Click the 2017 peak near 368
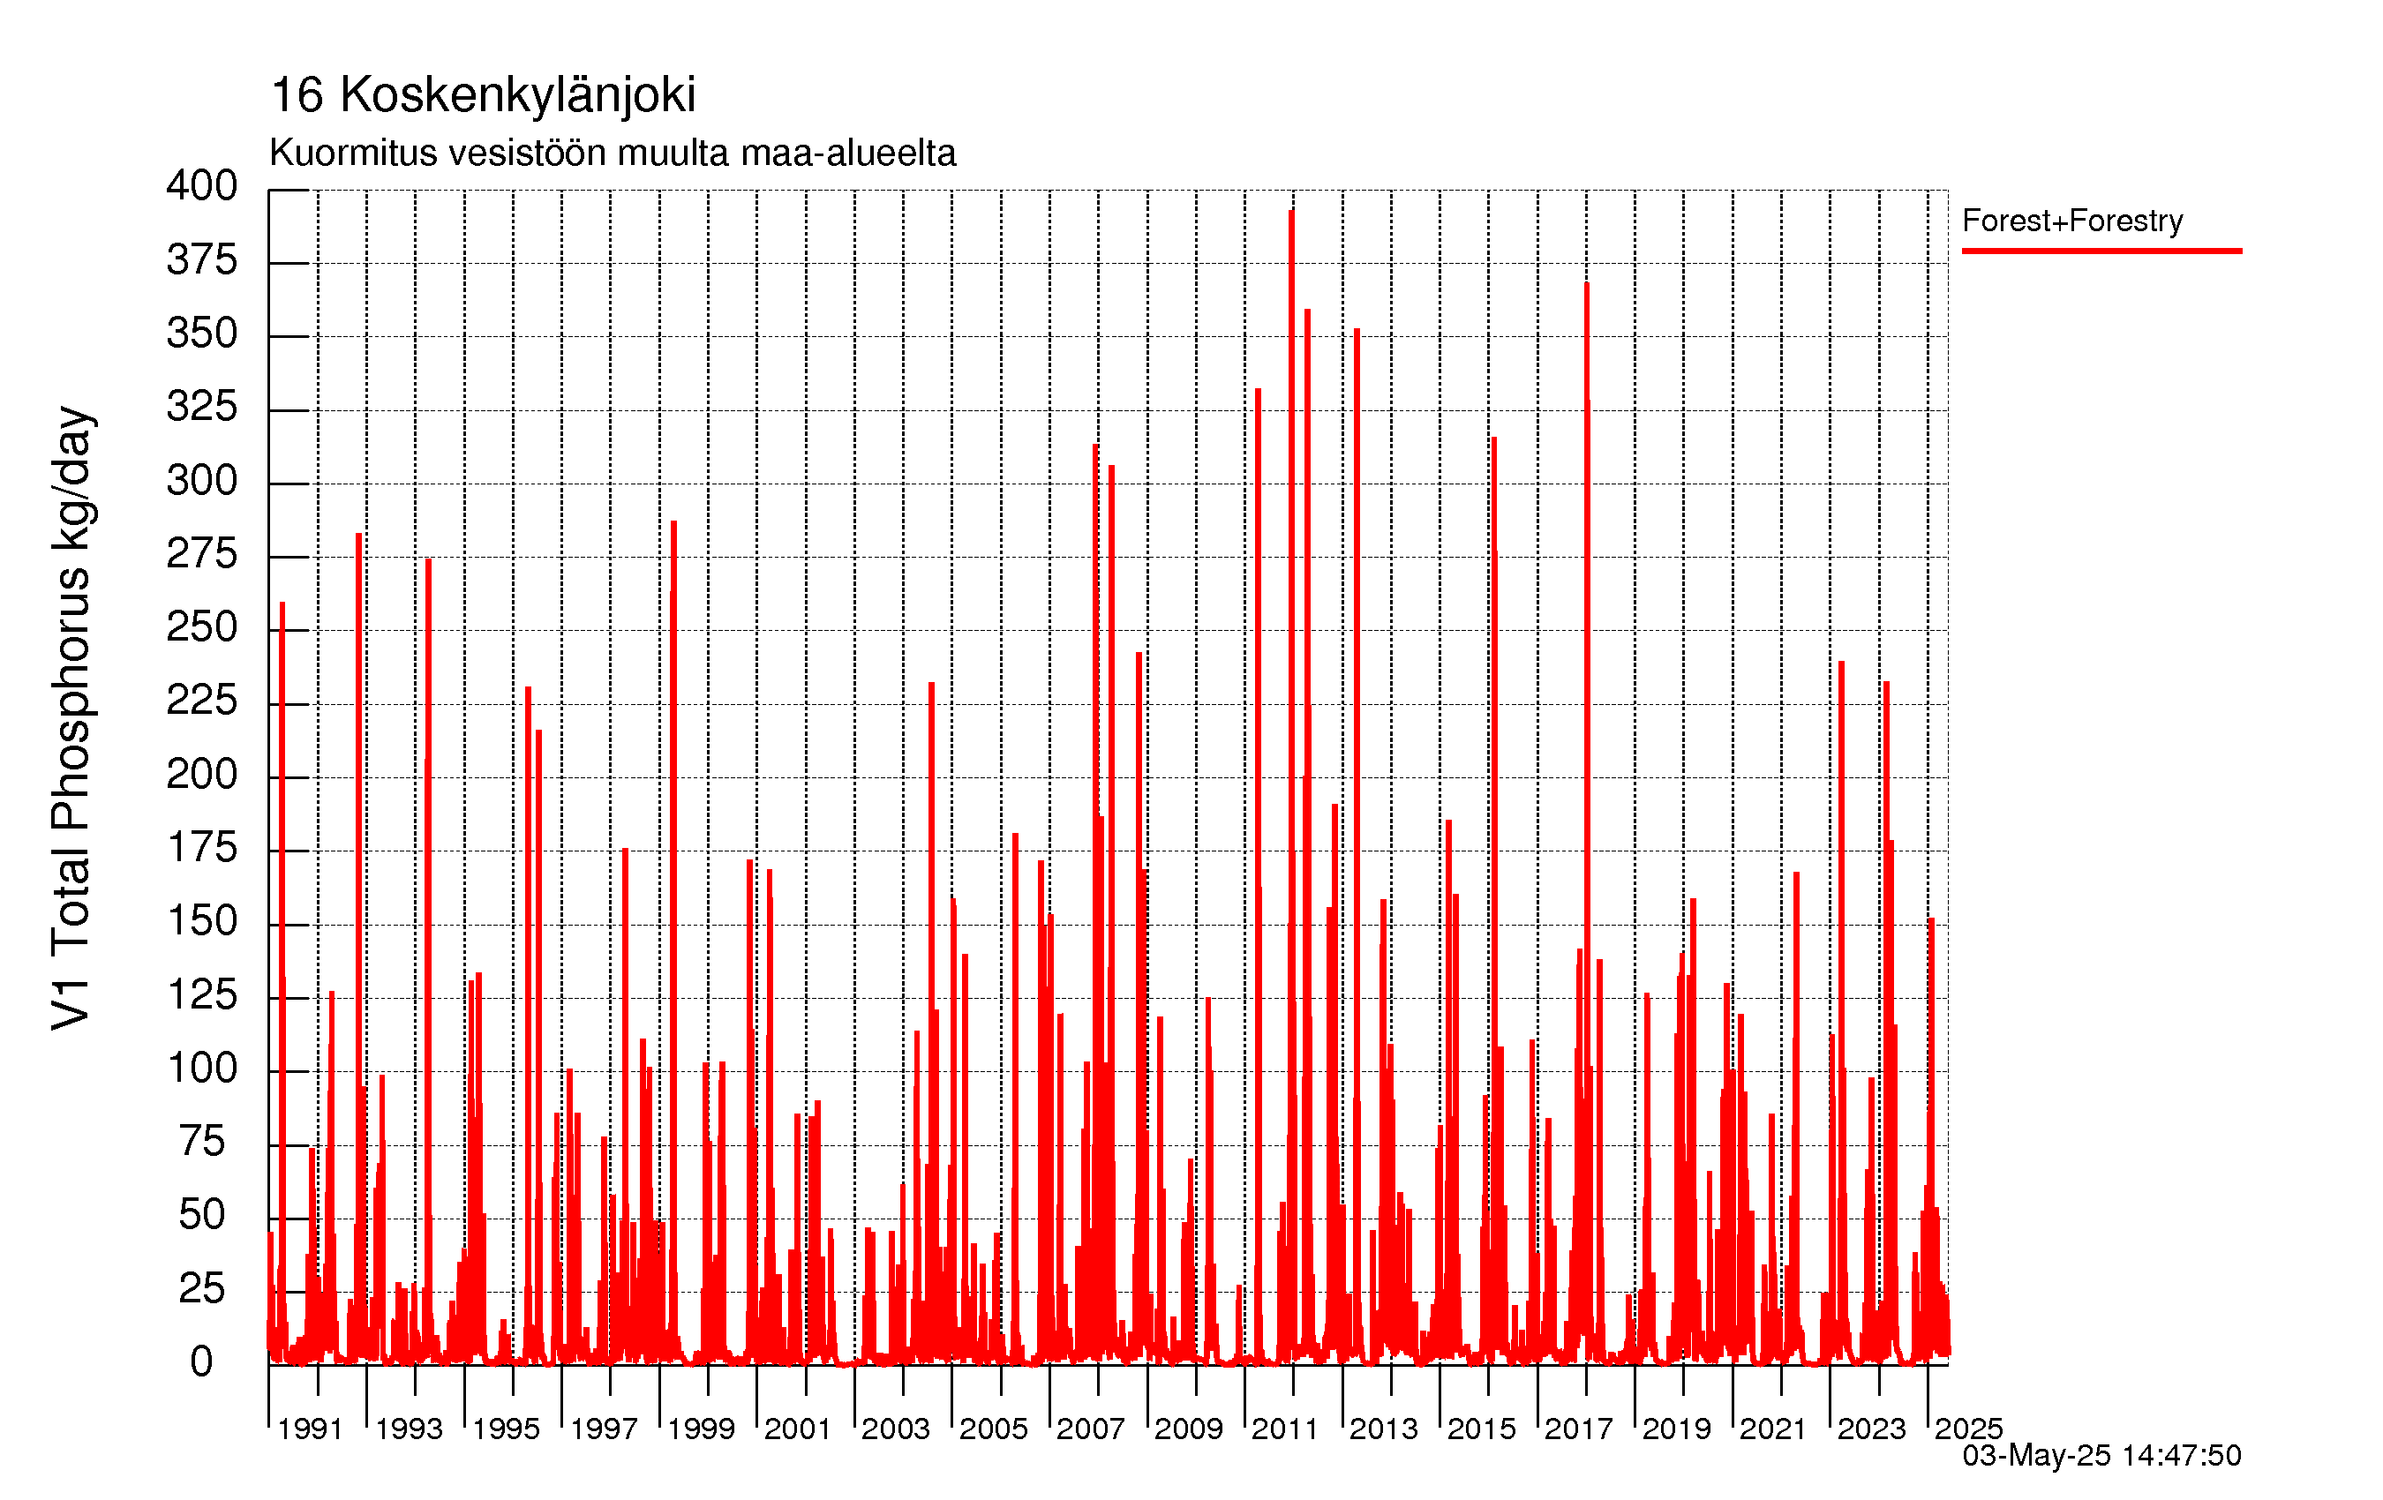2383x1500 pixels. [1586, 285]
